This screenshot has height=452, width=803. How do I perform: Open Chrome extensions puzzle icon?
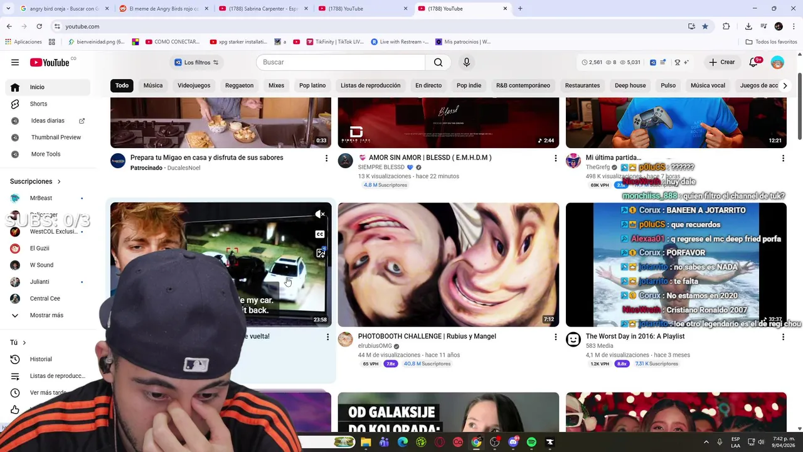(x=726, y=26)
